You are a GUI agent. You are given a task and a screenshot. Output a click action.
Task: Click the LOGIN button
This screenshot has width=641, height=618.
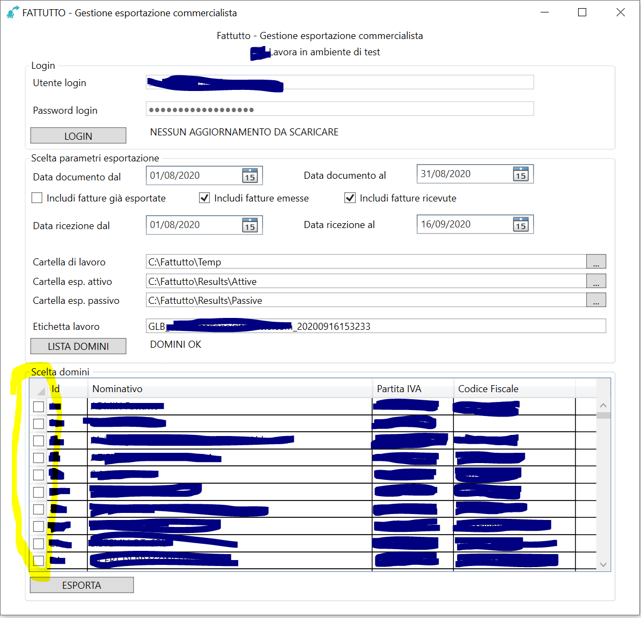coord(78,135)
